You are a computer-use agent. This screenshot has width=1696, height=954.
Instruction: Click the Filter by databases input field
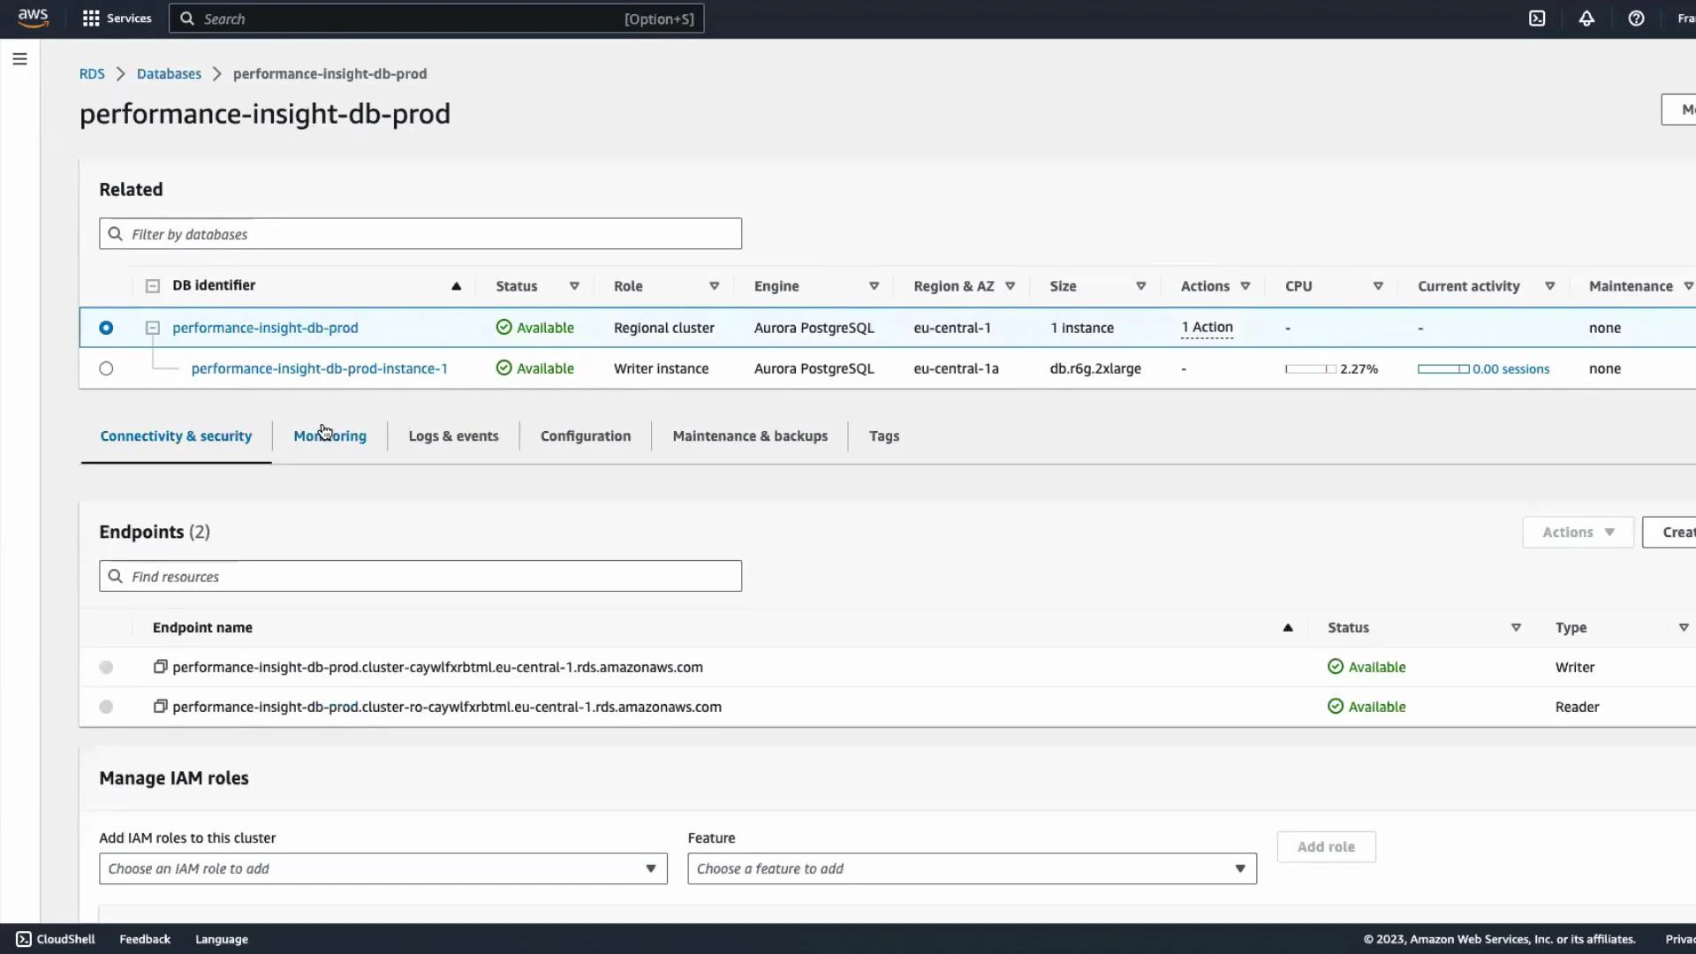pyautogui.click(x=420, y=233)
